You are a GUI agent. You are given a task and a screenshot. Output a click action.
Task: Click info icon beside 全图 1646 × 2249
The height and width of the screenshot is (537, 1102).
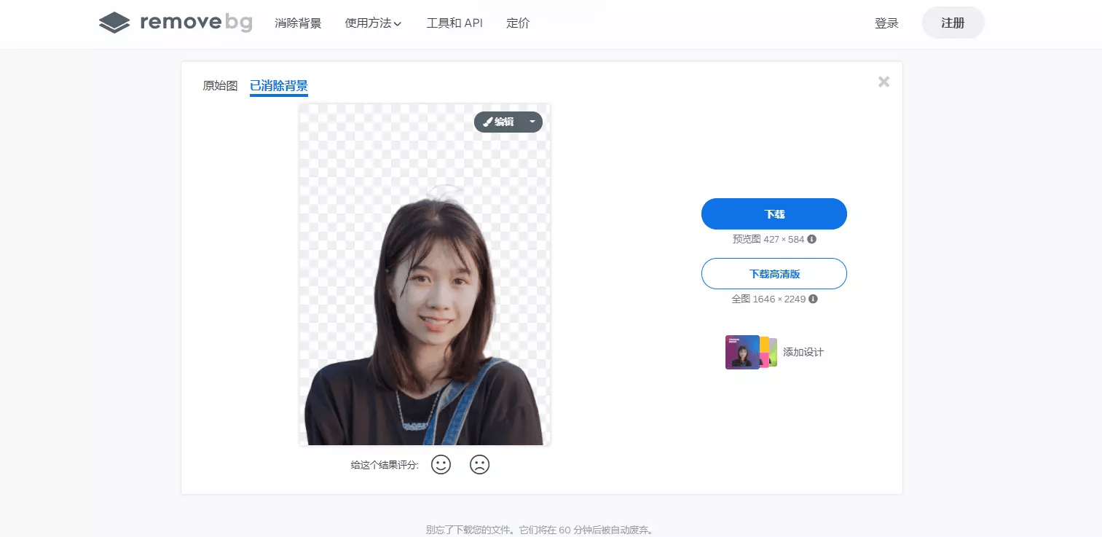(x=813, y=299)
